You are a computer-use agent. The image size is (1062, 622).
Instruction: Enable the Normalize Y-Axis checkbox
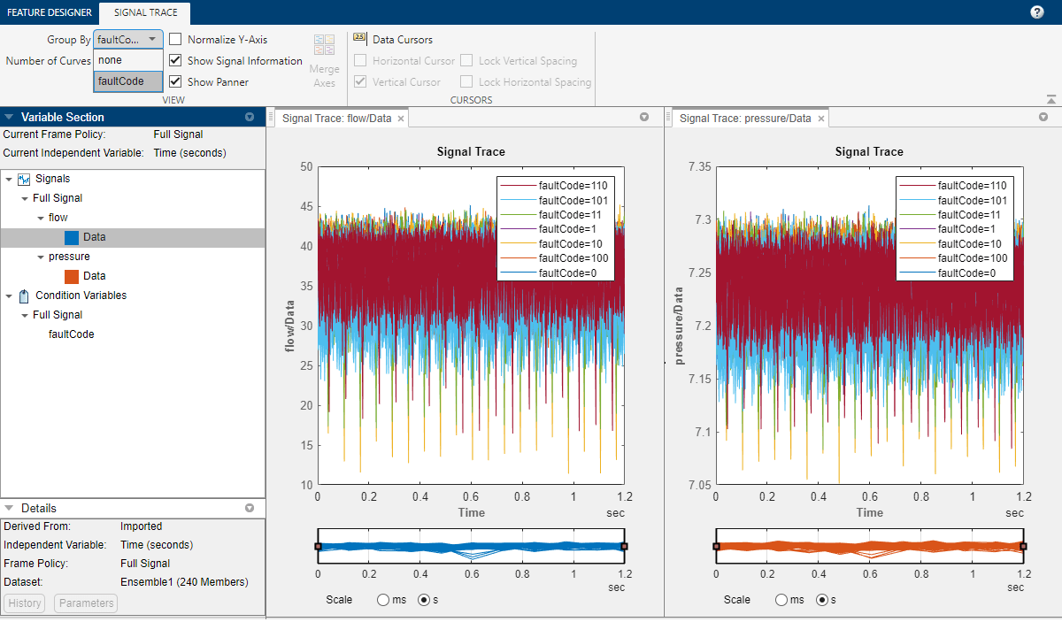click(x=176, y=40)
